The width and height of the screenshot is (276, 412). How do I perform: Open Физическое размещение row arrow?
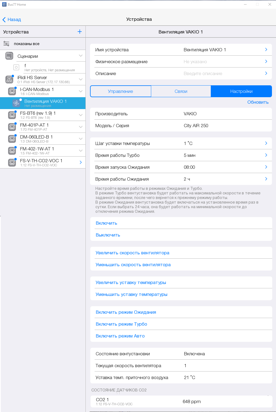(266, 61)
